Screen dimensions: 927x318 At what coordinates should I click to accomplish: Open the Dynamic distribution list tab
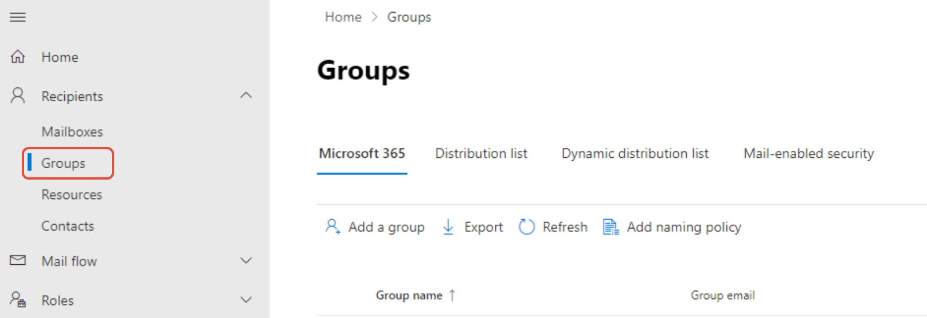(x=635, y=153)
